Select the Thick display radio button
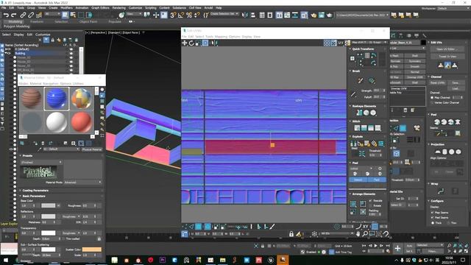This screenshot has height=265, width=471. click(433, 222)
